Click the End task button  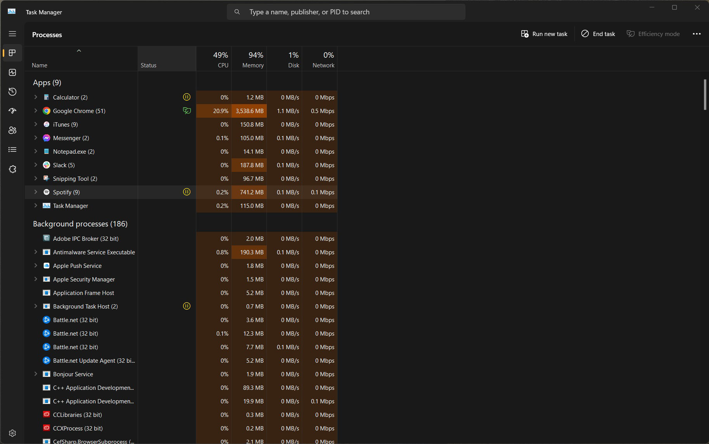pos(598,34)
